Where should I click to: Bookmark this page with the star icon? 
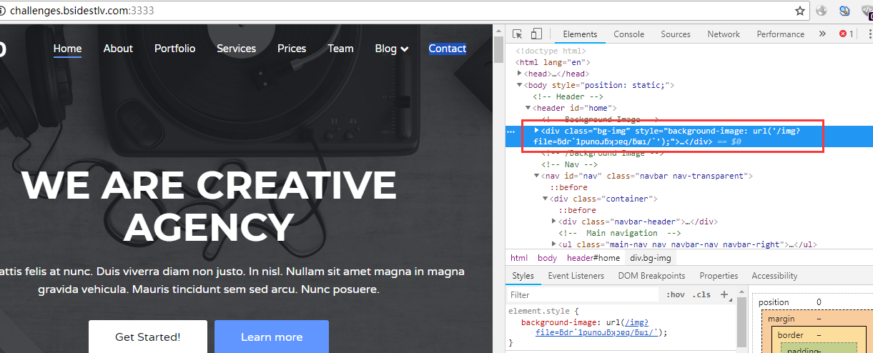coord(800,11)
